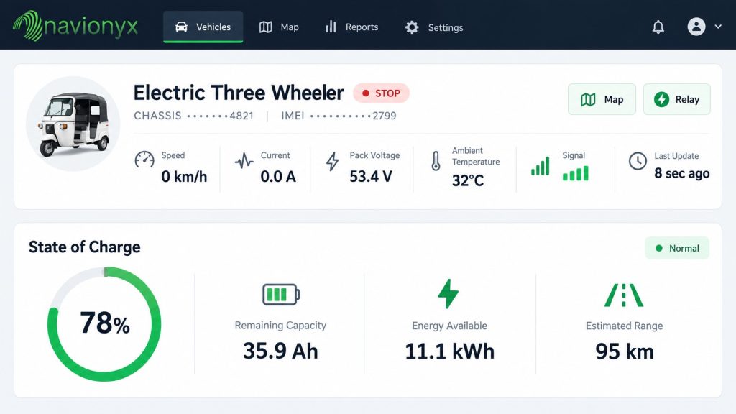736x414 pixels.
Task: Click the speedometer icon beside Speed
Action: (x=144, y=160)
